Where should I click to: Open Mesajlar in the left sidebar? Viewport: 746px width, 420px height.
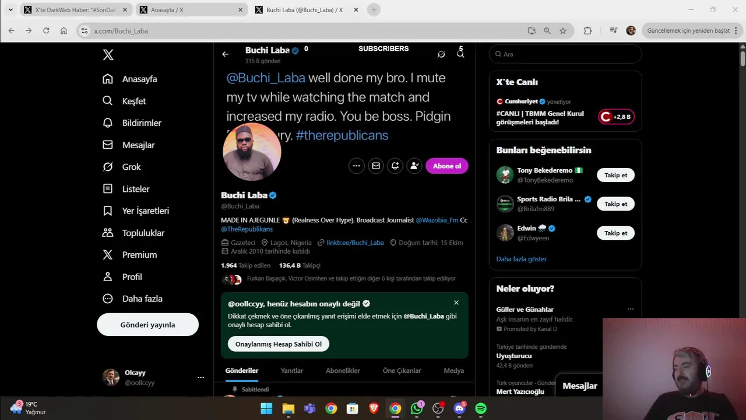coord(129,145)
